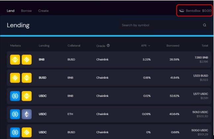Click the $502.30 dollar total
The height and width of the screenshot is (139, 214).
click(202, 116)
